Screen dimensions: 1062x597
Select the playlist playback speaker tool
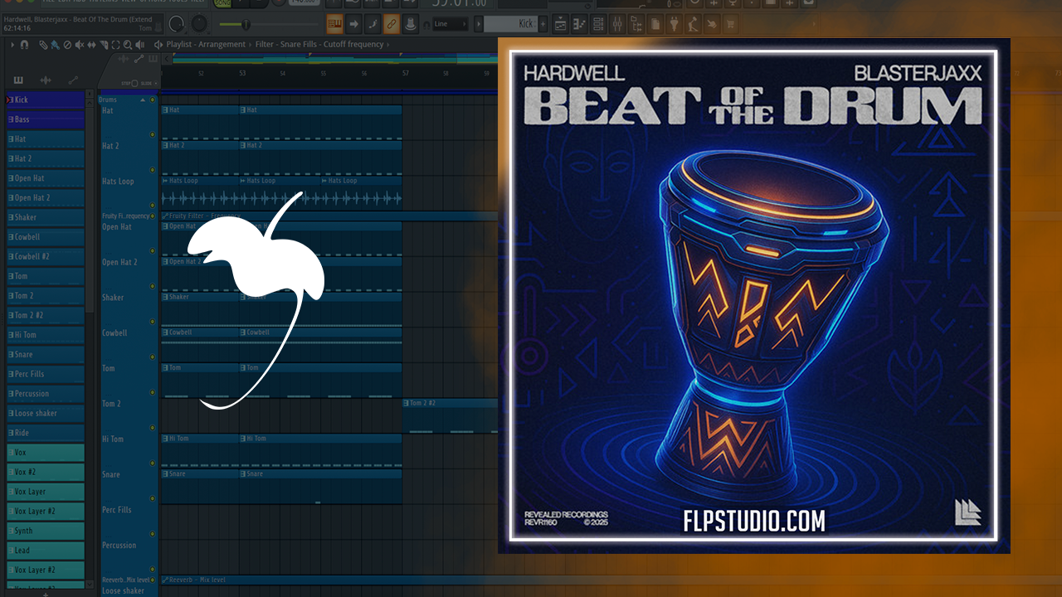point(139,45)
